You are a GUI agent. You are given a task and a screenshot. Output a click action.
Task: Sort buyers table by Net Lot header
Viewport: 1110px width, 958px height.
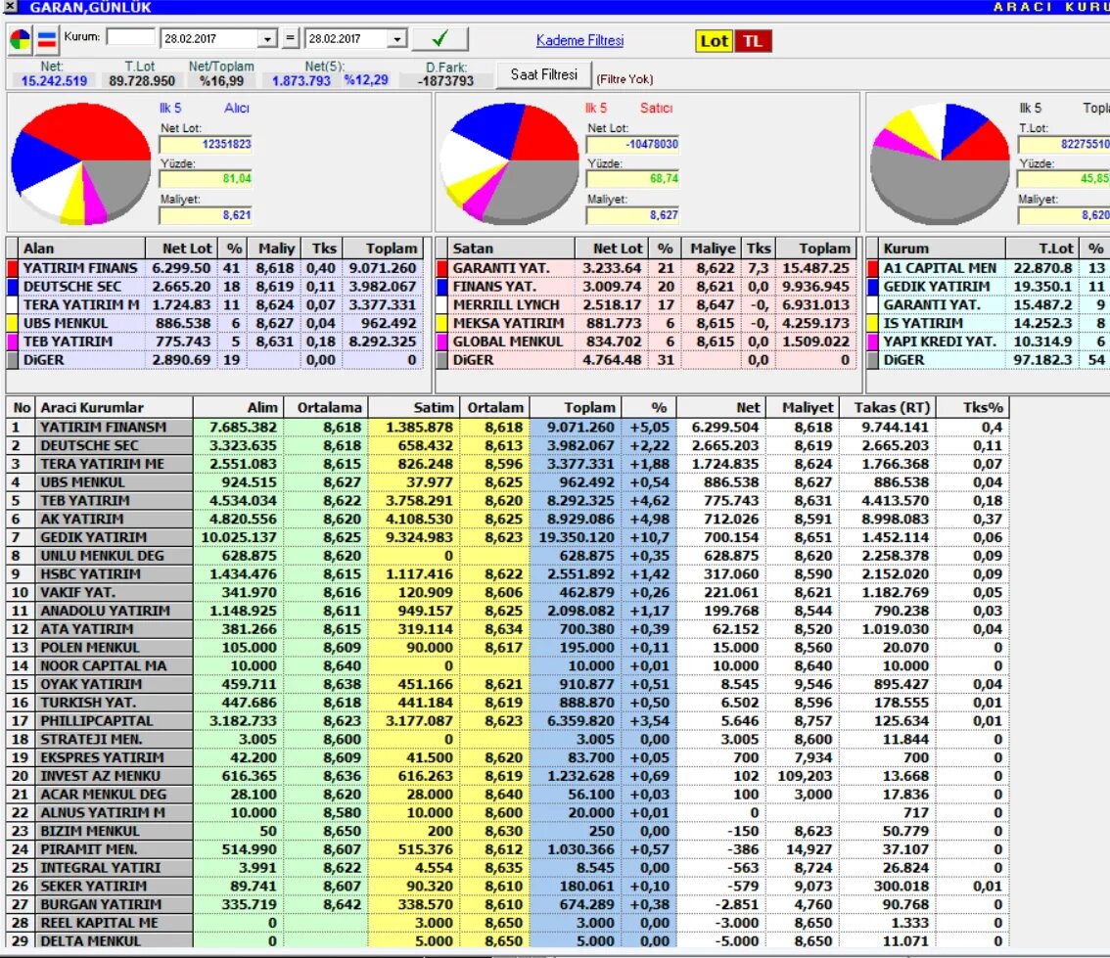pyautogui.click(x=183, y=249)
